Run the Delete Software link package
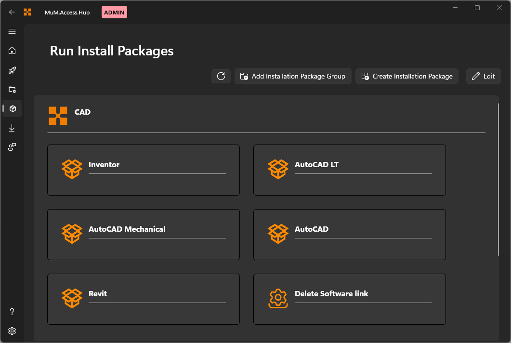 click(x=349, y=299)
